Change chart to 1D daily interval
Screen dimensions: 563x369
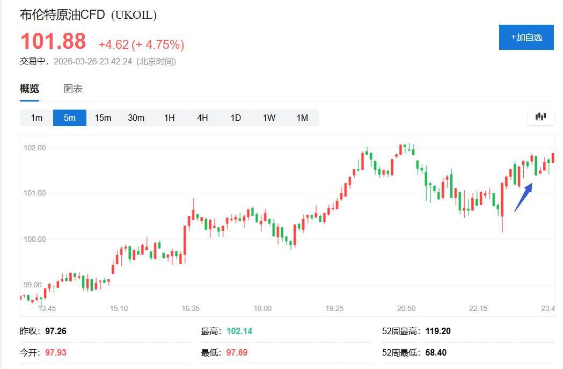[x=236, y=118]
